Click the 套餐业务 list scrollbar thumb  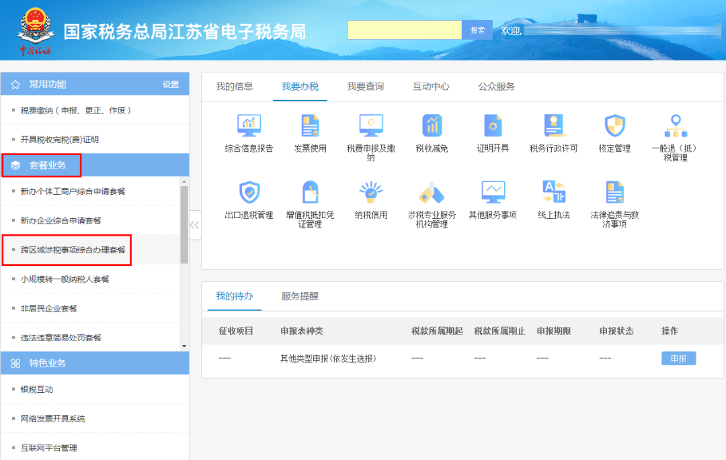[x=184, y=225]
